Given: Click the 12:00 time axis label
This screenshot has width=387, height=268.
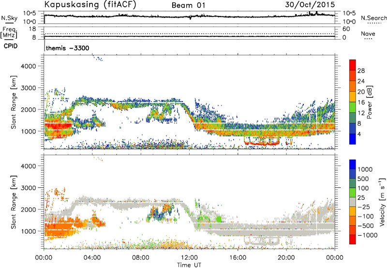Looking at the screenshot, I should [x=190, y=258].
